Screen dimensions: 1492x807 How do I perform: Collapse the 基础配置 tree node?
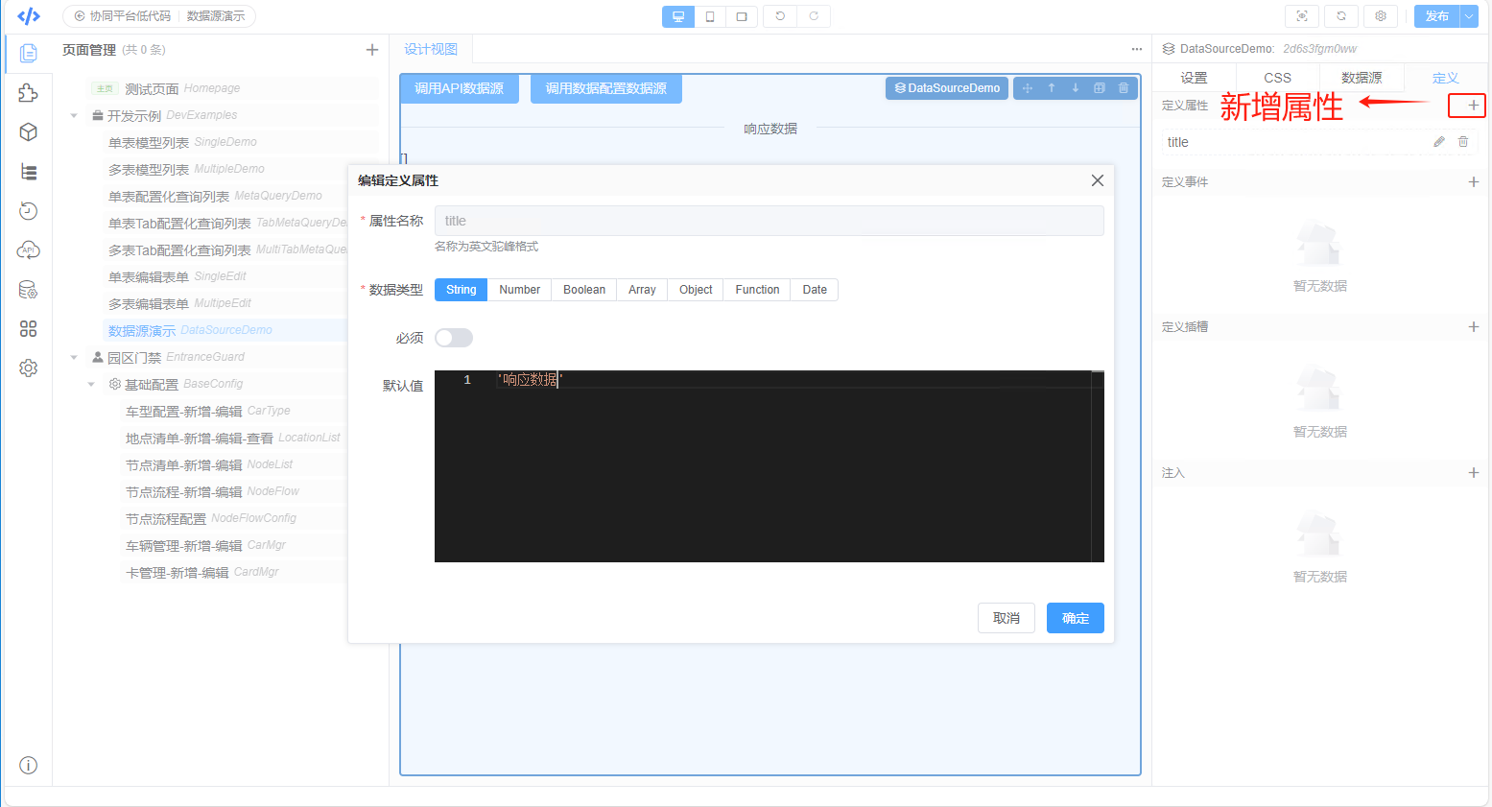tap(91, 384)
